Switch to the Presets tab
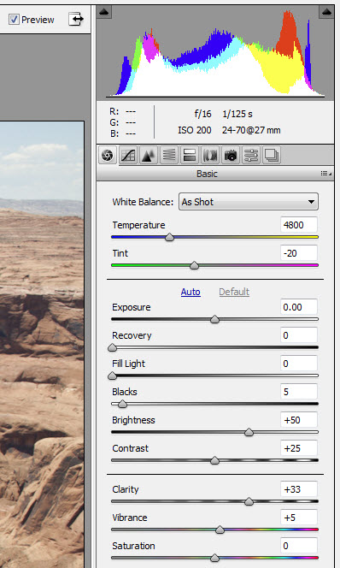340x568 pixels. coord(251,156)
